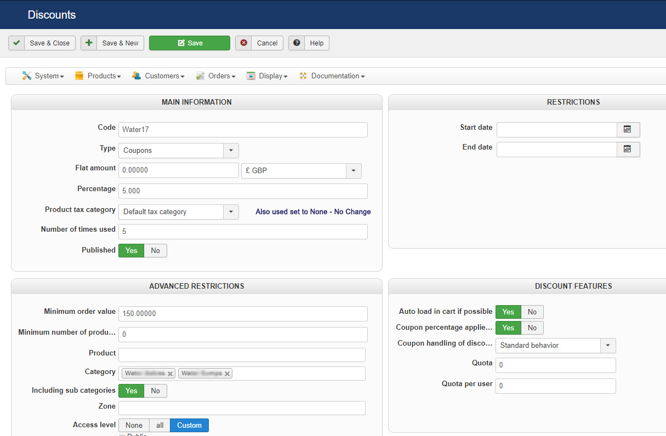Select None access level
The image size is (666, 436).
[134, 425]
